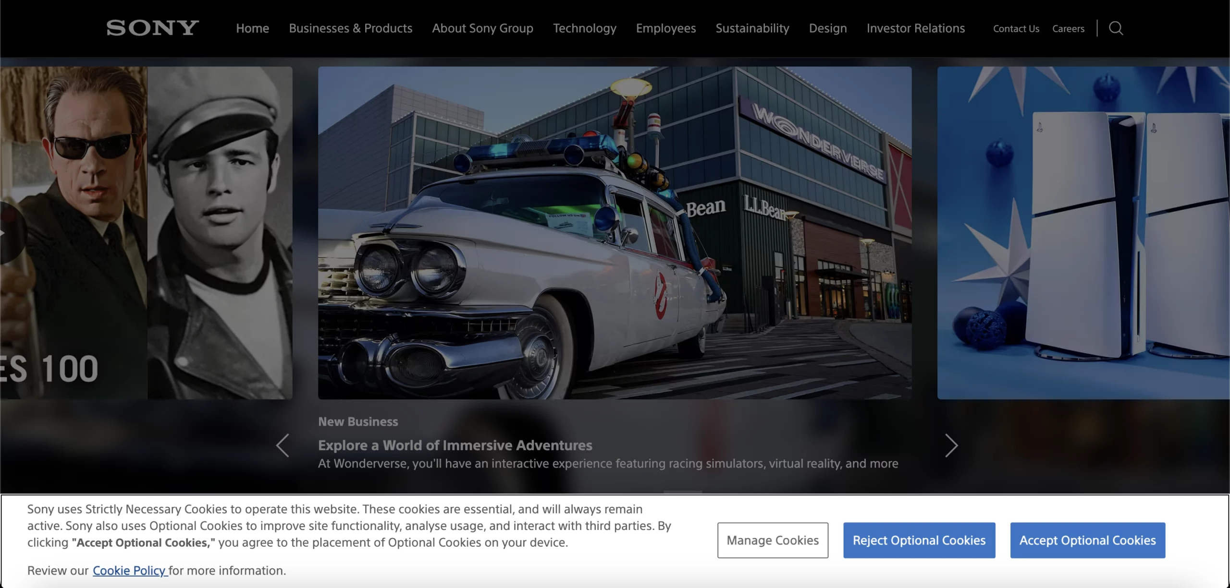Open the Ghostbusters car Wonderverse slide image
Viewport: 1230px width, 588px height.
615,233
